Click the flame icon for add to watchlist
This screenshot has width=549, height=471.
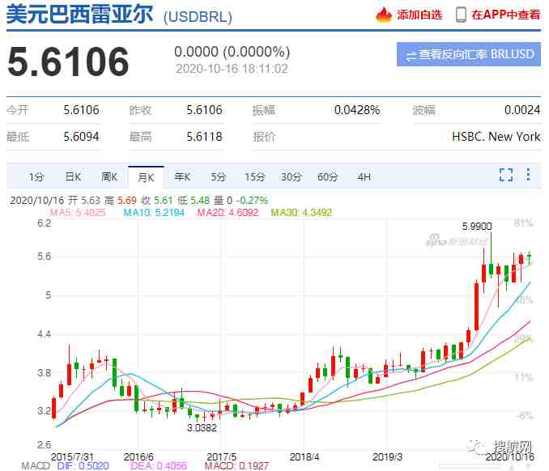coord(384,15)
